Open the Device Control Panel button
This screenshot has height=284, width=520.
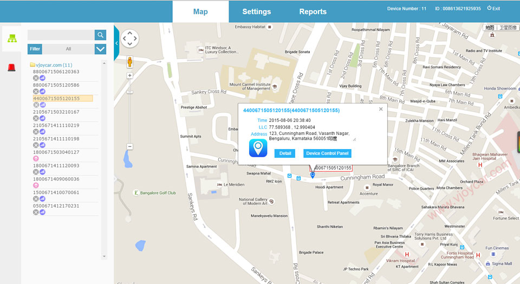coord(327,153)
